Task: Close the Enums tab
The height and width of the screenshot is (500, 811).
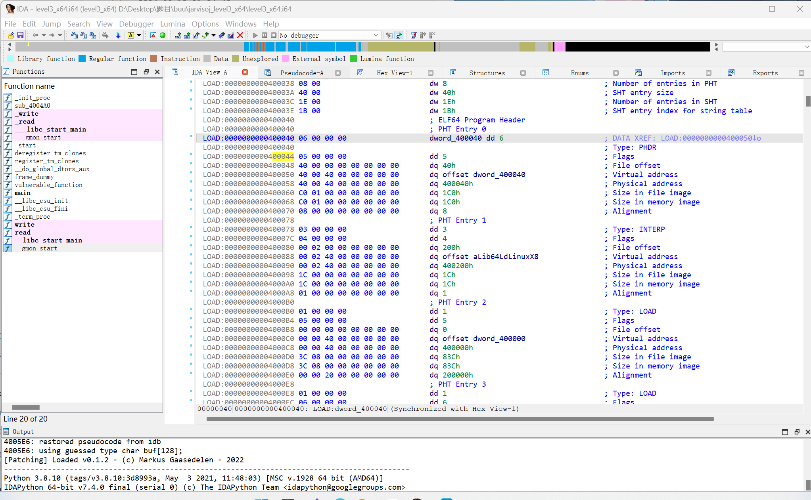Action: pyautogui.click(x=616, y=73)
